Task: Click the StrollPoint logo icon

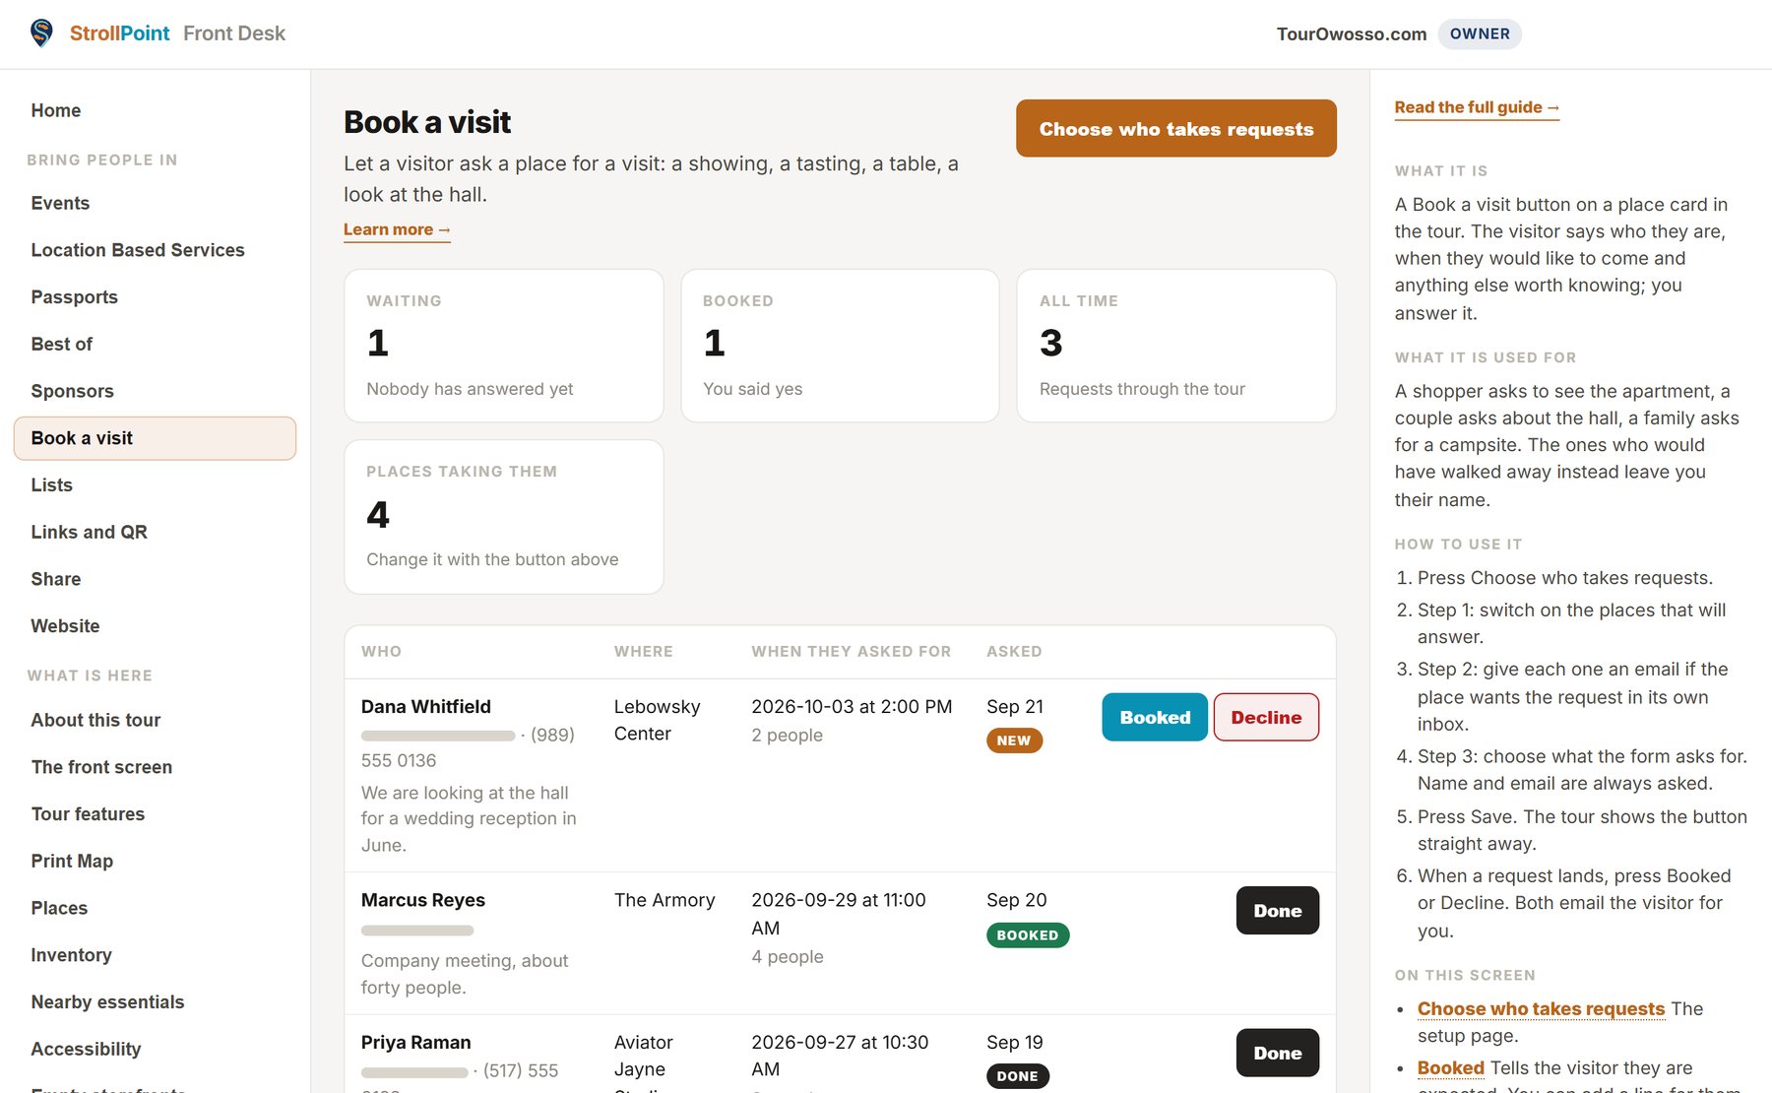Action: pyautogui.click(x=41, y=33)
